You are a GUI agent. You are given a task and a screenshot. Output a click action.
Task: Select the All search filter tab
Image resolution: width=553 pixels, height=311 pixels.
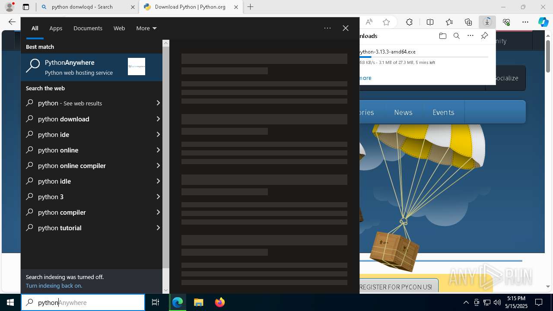pos(35,28)
